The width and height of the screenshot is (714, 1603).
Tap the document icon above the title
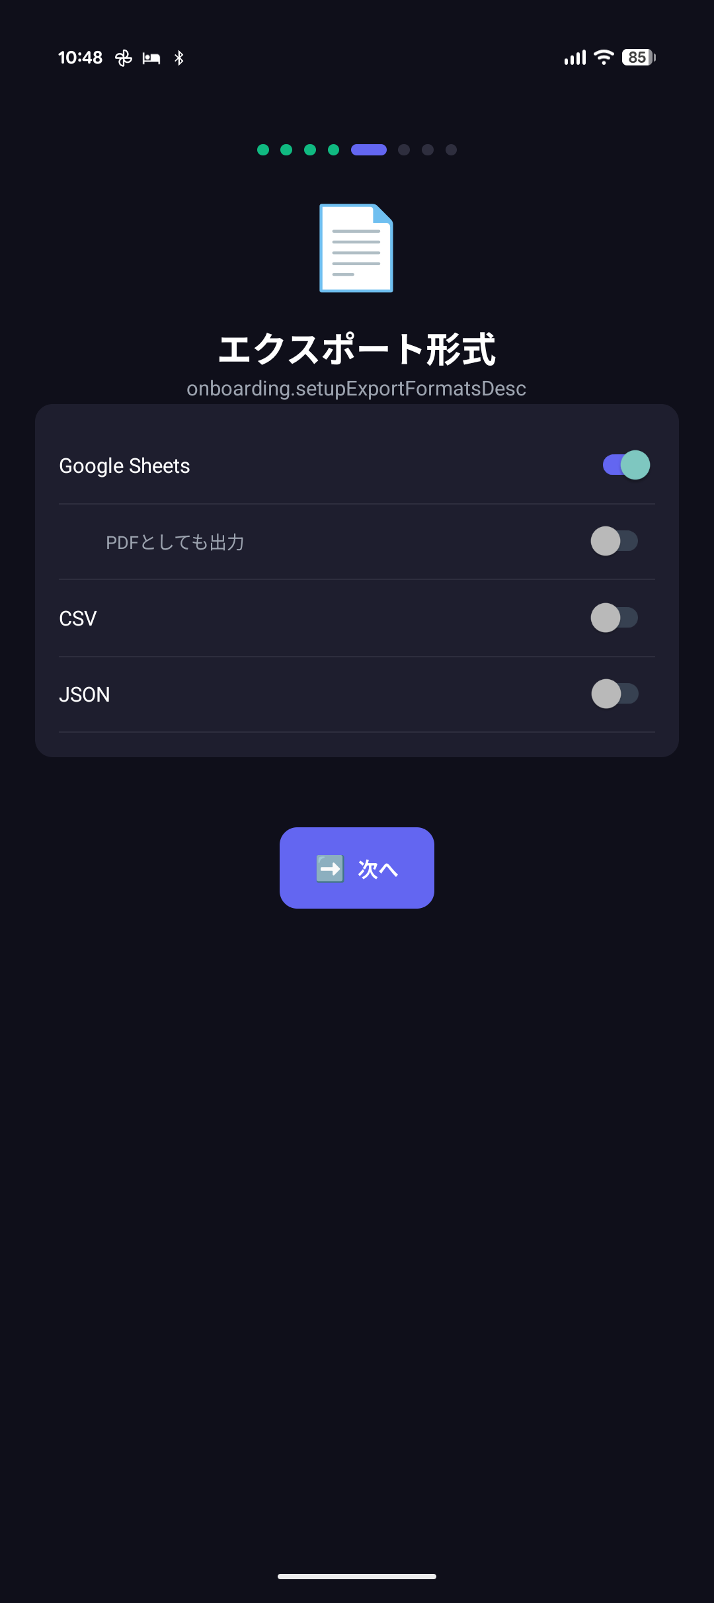pos(356,248)
